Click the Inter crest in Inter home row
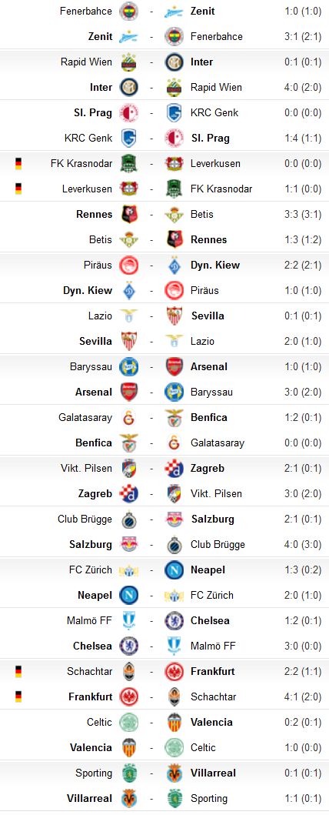The width and height of the screenshot is (329, 815). pos(128,87)
